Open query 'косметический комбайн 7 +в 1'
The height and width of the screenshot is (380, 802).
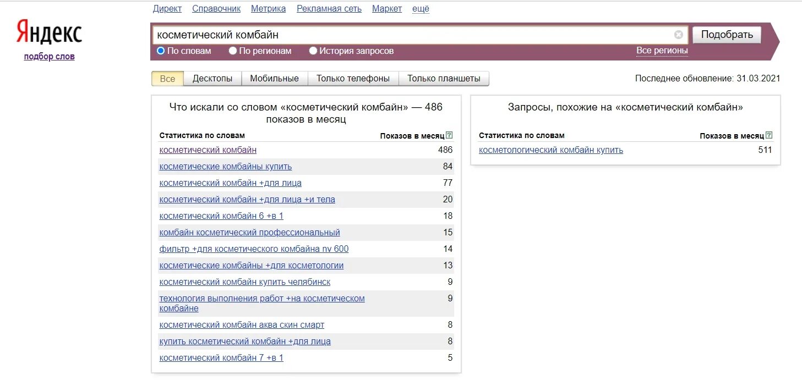[x=221, y=358]
